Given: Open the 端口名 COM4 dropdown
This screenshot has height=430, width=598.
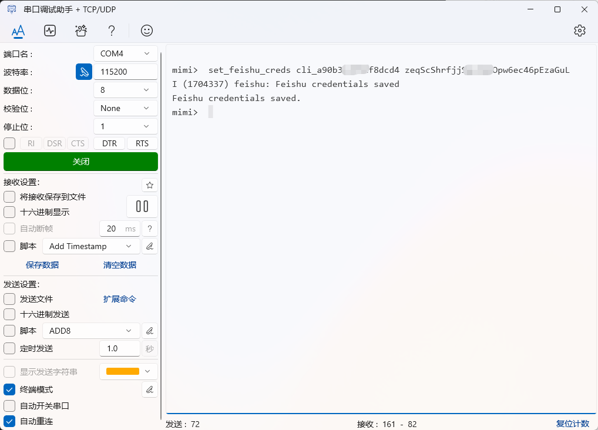Looking at the screenshot, I should pyautogui.click(x=125, y=53).
